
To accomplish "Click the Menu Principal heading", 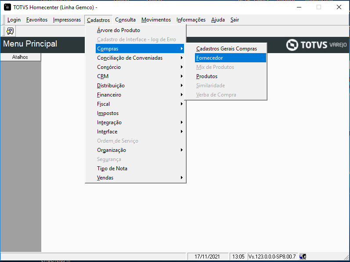I will [30, 44].
